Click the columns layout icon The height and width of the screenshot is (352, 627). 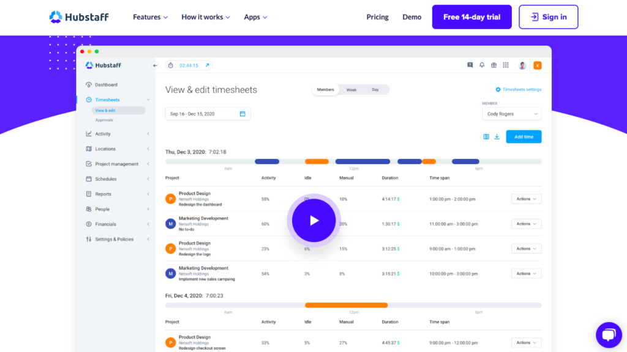(x=486, y=137)
